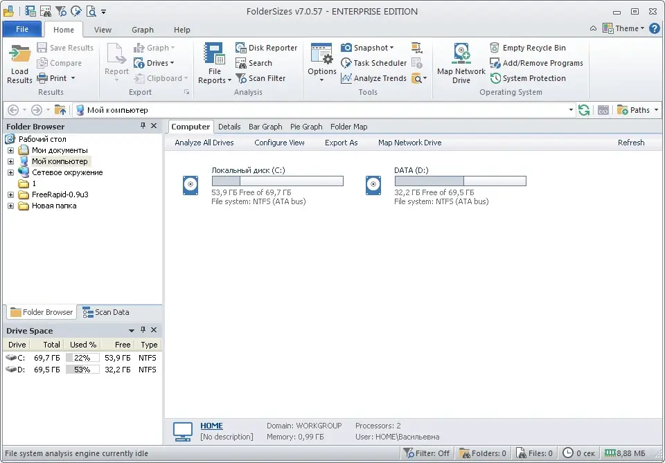The width and height of the screenshot is (665, 463).
Task: Switch to the Folder Map tab
Action: tap(349, 127)
